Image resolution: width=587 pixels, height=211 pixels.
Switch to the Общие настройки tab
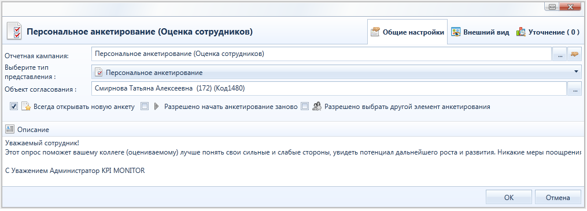tap(407, 32)
